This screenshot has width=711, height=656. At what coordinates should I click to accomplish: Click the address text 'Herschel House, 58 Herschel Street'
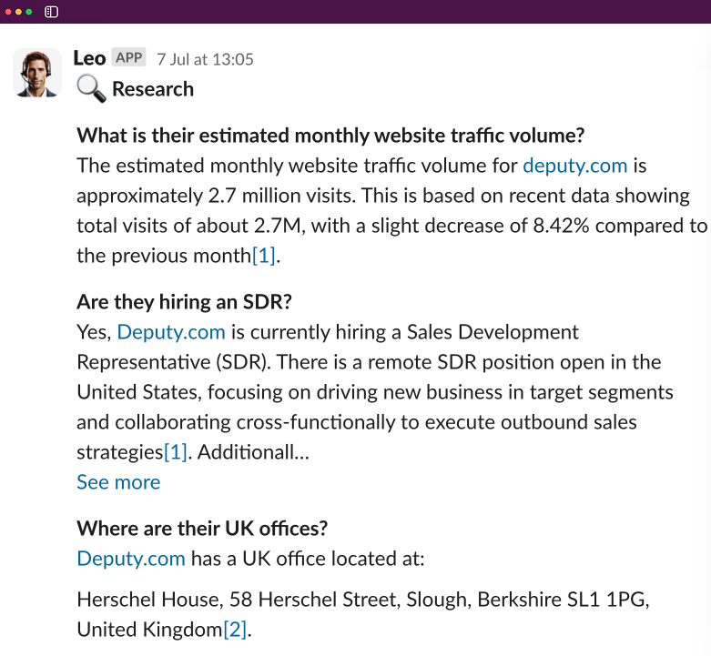click(x=237, y=600)
